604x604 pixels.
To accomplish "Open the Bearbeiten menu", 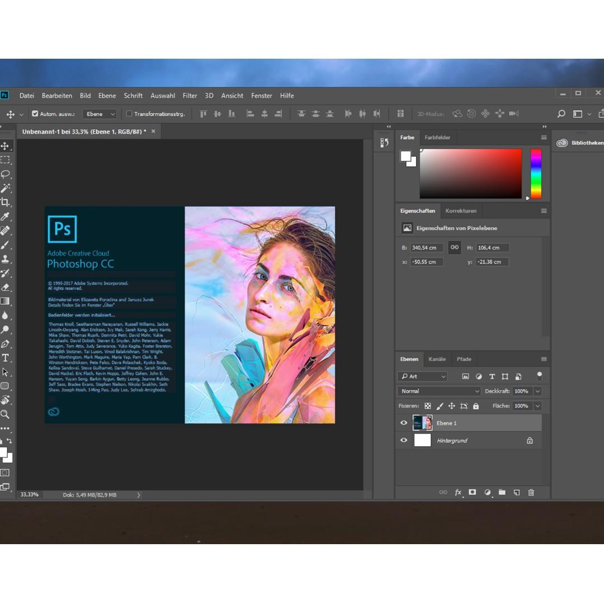I will [x=57, y=96].
